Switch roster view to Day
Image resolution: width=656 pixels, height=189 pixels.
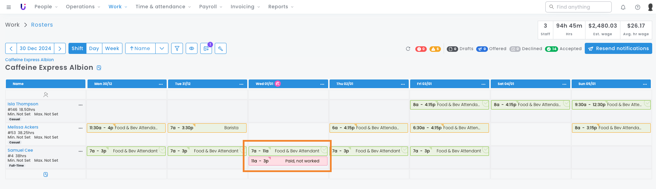94,48
